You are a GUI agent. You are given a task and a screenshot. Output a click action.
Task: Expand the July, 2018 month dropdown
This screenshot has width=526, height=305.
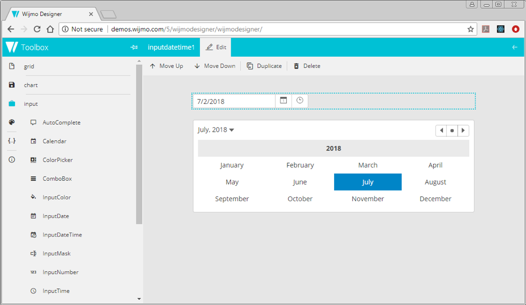coord(216,130)
